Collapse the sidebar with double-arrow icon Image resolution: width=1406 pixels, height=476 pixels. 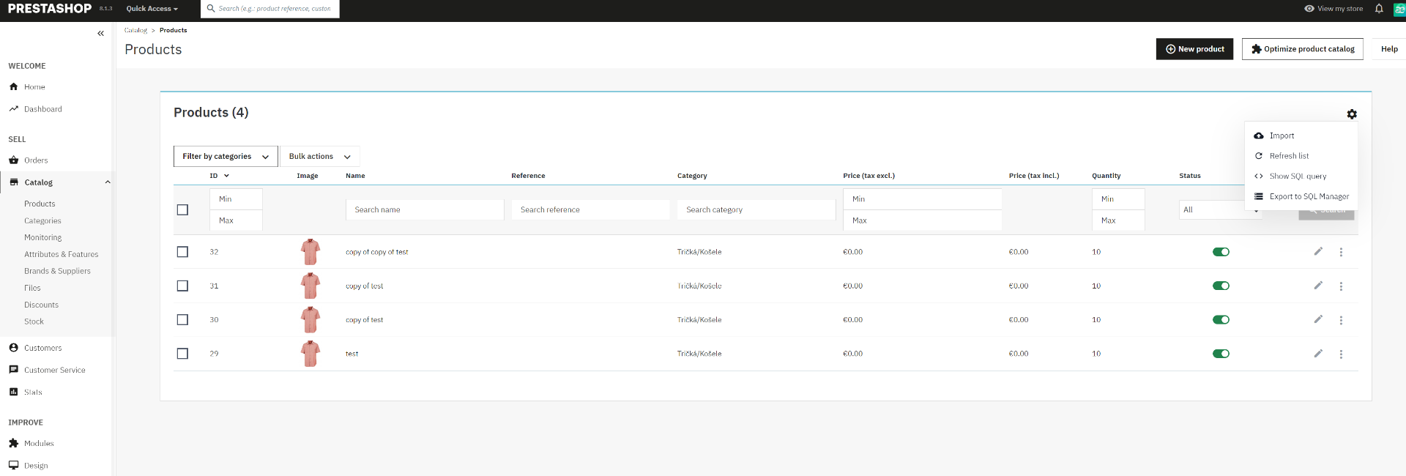[101, 34]
